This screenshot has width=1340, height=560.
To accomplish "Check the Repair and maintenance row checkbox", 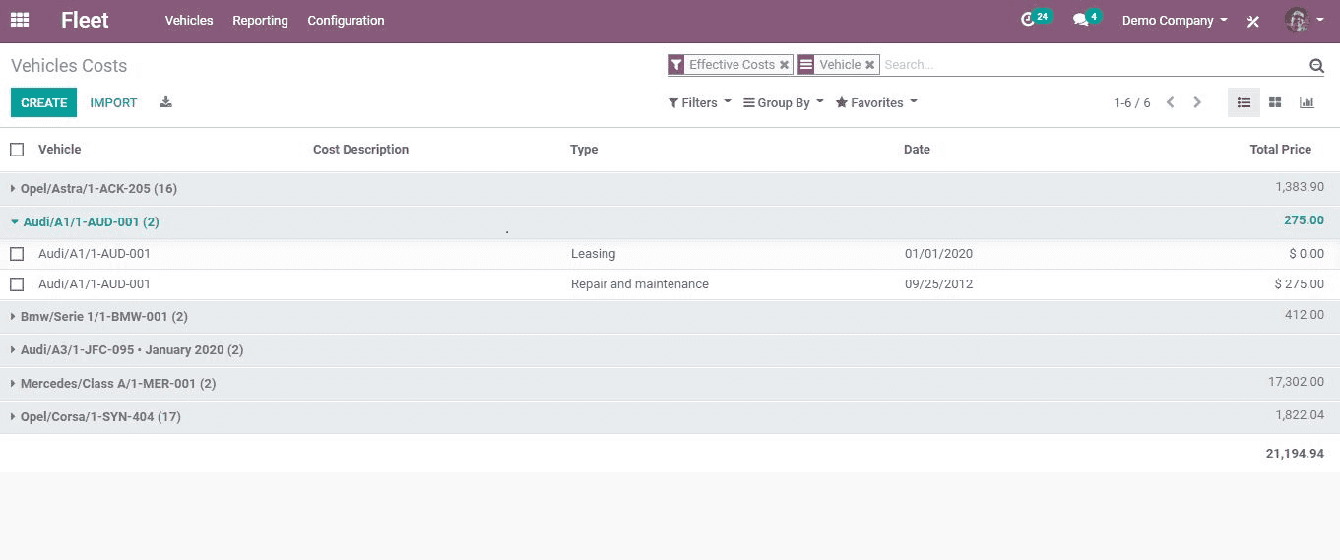I will (x=17, y=284).
